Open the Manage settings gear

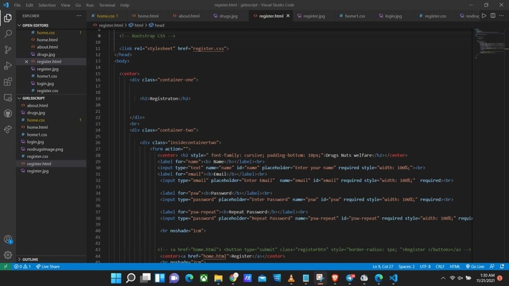[8, 255]
